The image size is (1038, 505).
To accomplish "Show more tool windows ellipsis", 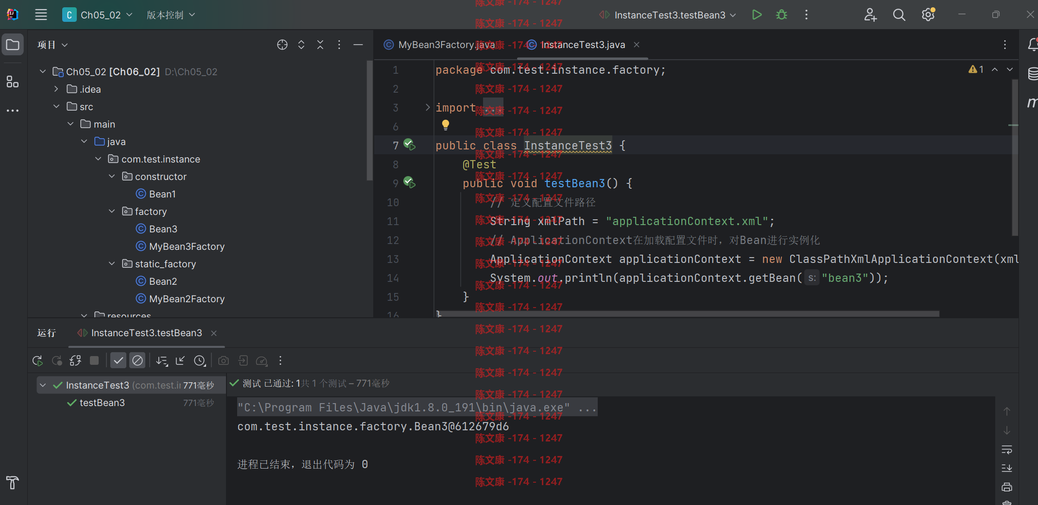I will point(13,111).
